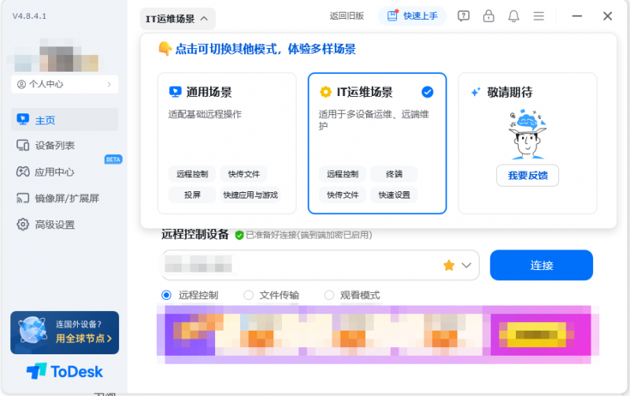Screen dimensions: 630x396
Task: Click the lock screen icon
Action: (488, 16)
